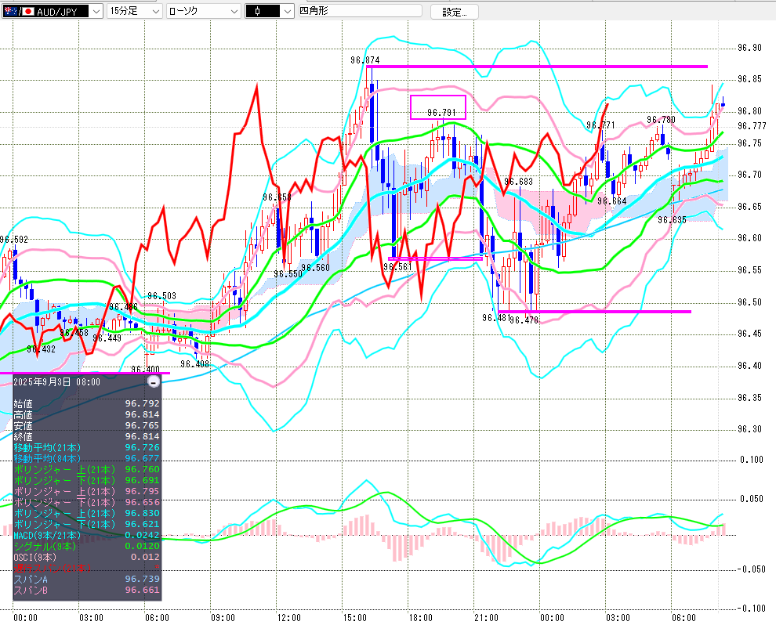This screenshot has width=776, height=625.
Task: Click the green Bollinger lower value 96.691
Action: pyautogui.click(x=142, y=480)
